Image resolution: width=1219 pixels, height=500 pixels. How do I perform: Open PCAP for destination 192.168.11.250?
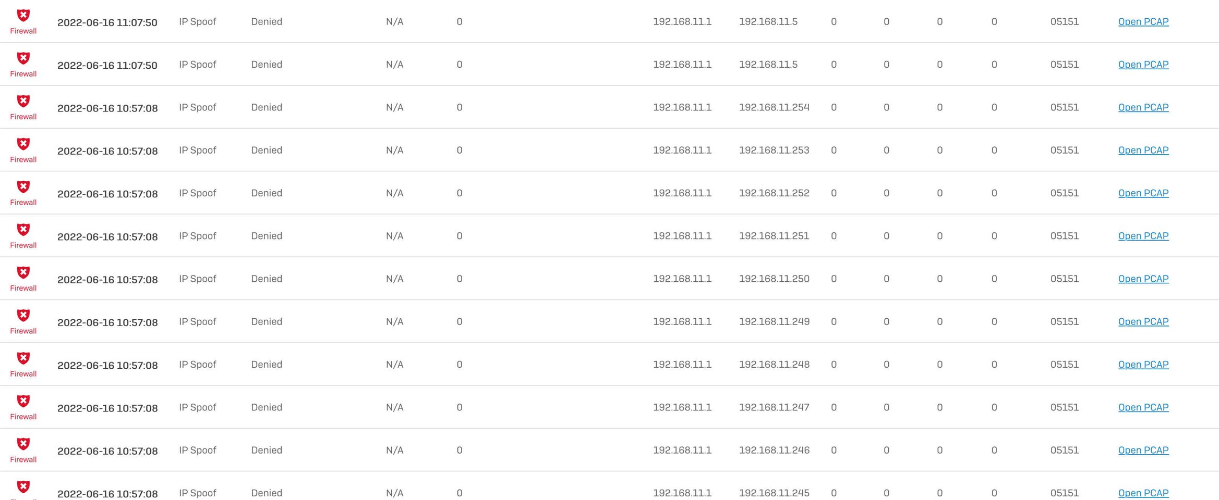tap(1143, 279)
